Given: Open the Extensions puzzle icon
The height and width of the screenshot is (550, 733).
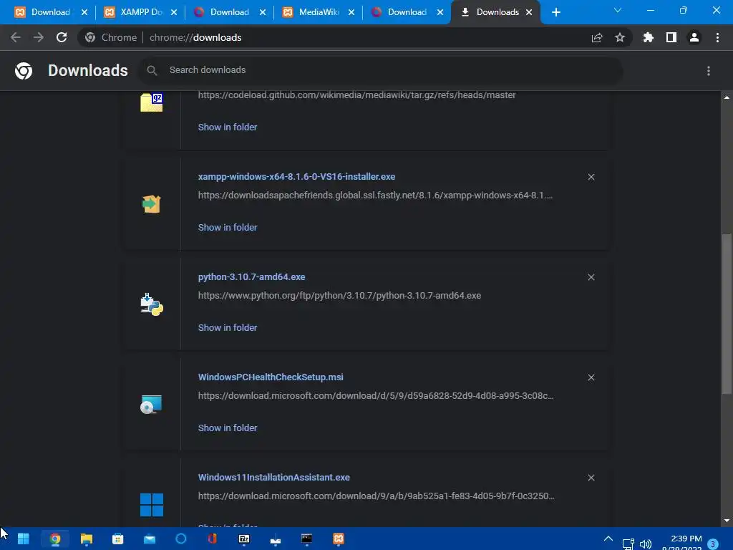Looking at the screenshot, I should click(649, 37).
